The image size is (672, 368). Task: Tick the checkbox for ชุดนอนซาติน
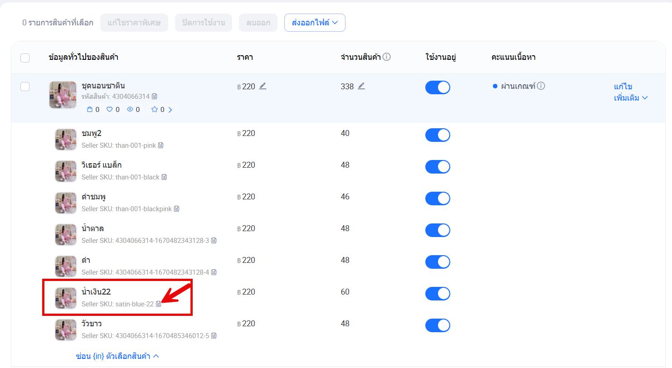coord(25,87)
